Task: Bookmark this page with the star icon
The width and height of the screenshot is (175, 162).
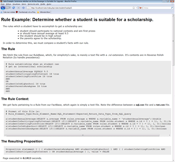Action: click(x=133, y=8)
